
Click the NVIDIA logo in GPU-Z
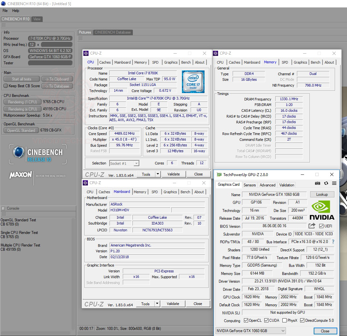[322, 210]
